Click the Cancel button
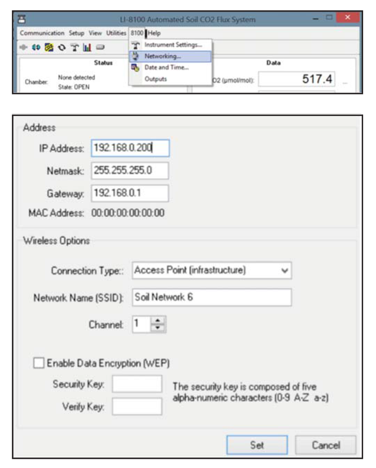The height and width of the screenshot is (468, 376). (326, 445)
